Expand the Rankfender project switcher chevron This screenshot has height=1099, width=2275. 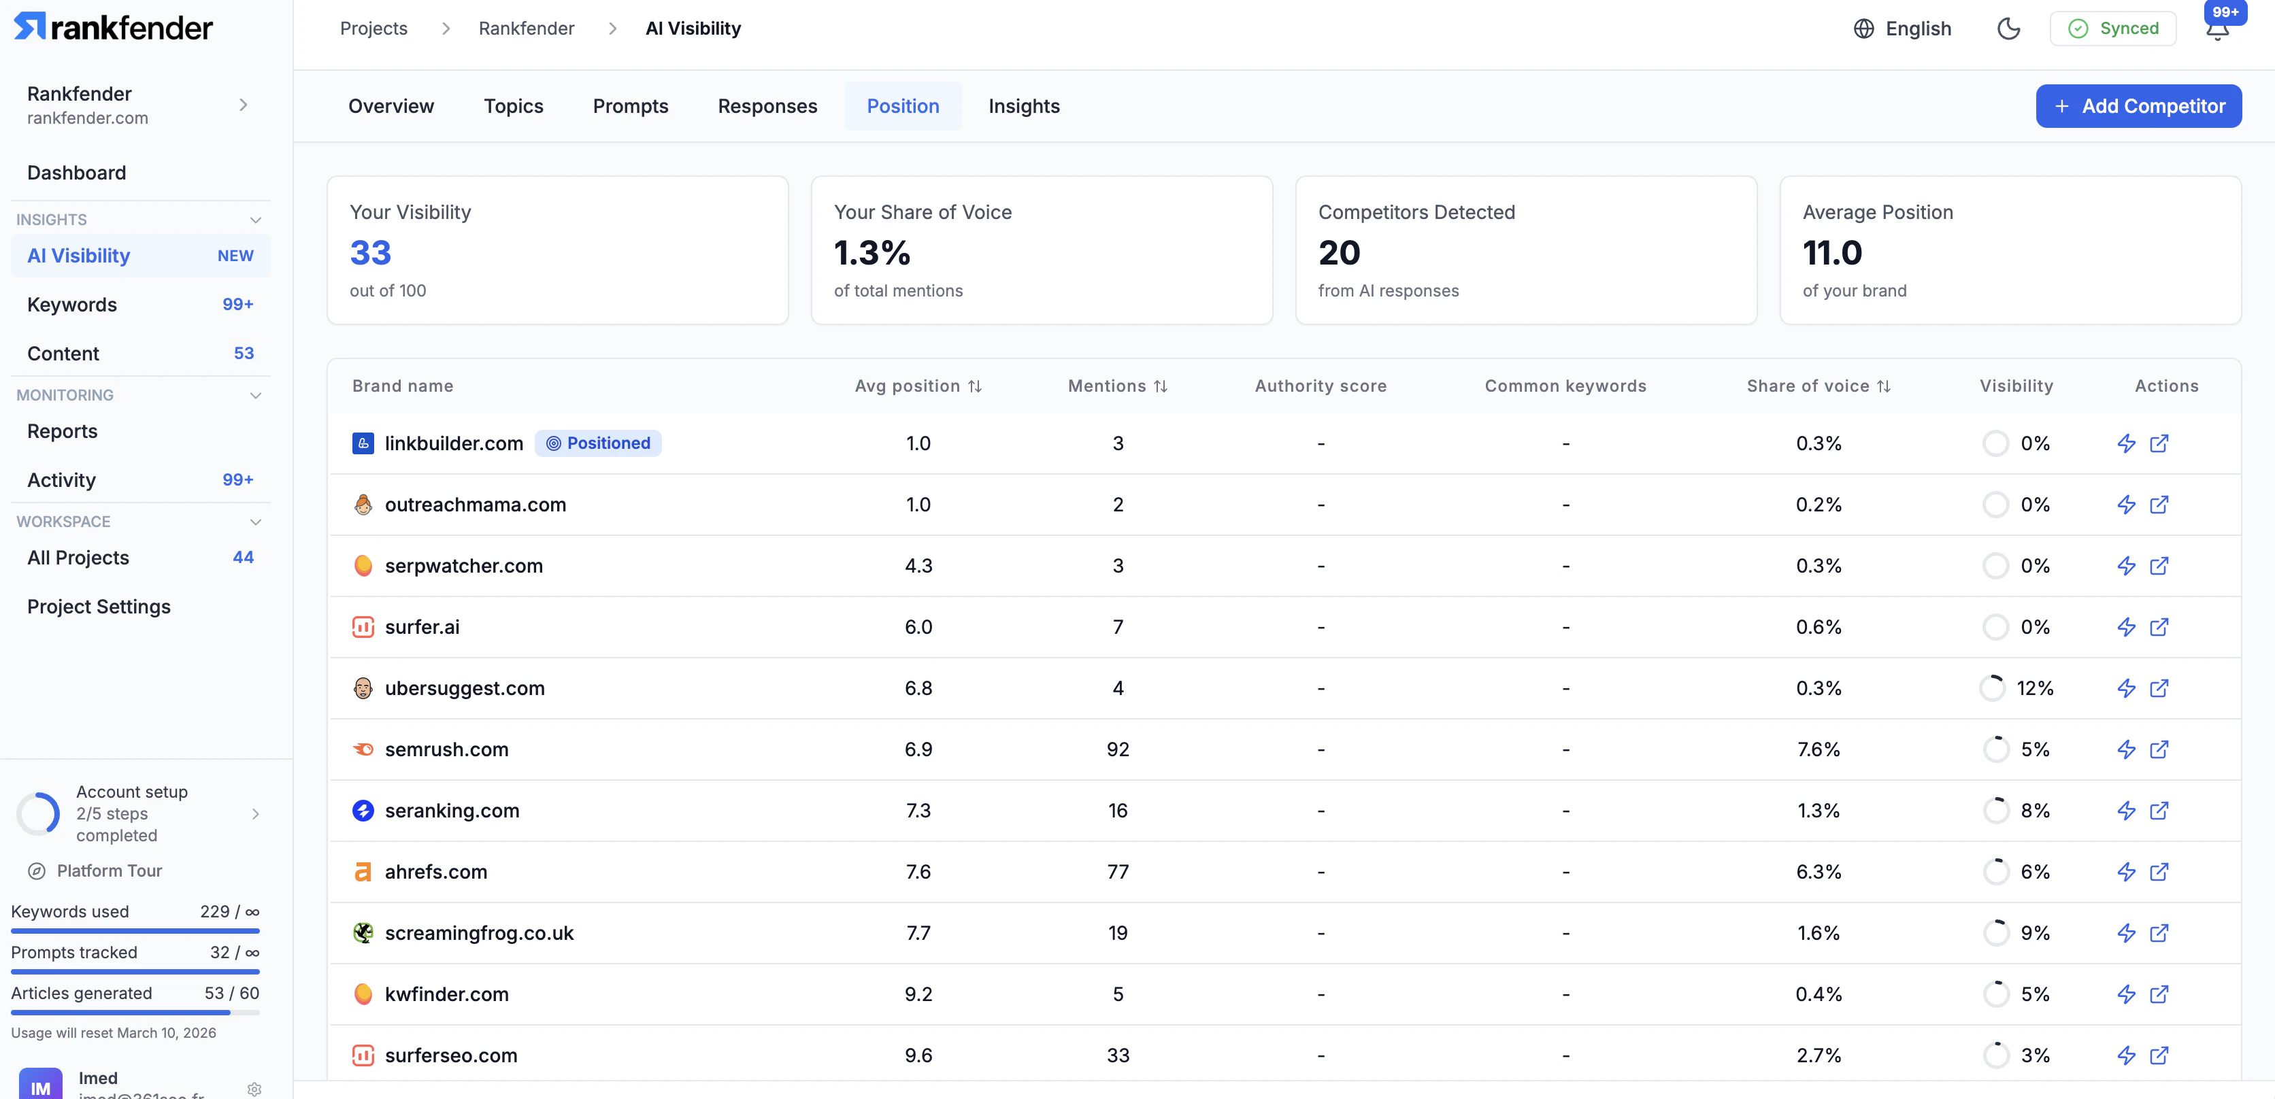pyautogui.click(x=244, y=105)
